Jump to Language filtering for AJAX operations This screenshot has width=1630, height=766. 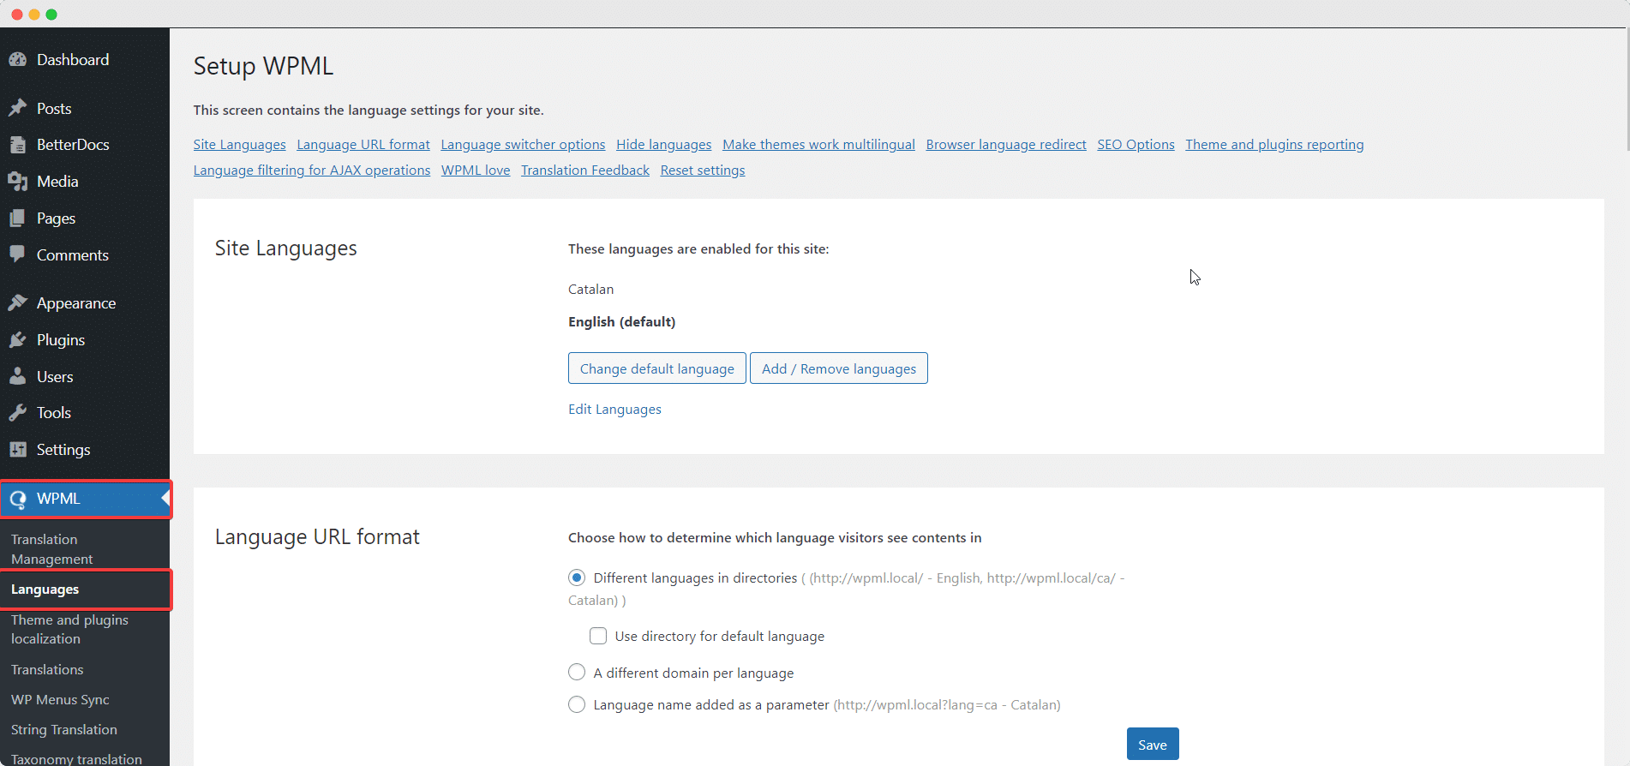click(x=312, y=171)
